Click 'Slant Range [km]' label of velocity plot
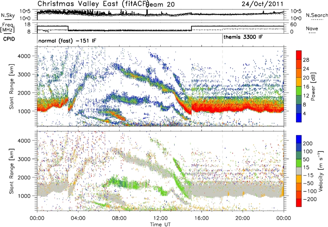Viewport: 328px width, 227px height. (11, 171)
